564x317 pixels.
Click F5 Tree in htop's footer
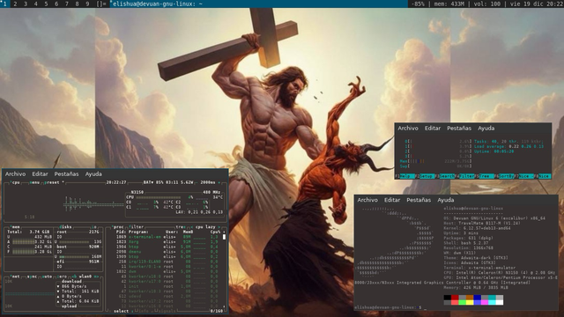484,176
